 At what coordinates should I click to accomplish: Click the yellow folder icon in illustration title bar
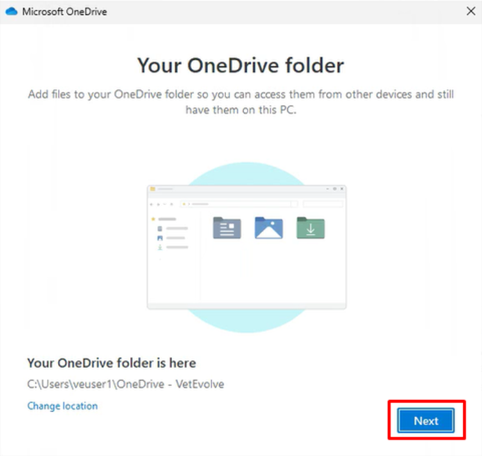coord(153,189)
